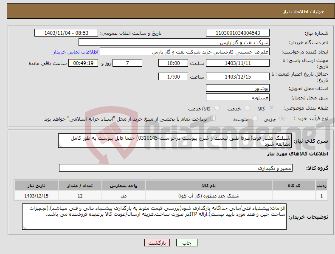The height and width of the screenshot is (254, 335).
Task: Click the نام کالا column header
Action: pos(208,186)
